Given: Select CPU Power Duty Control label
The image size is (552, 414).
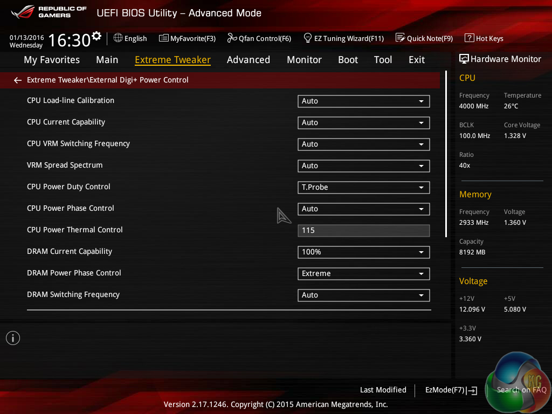Looking at the screenshot, I should click(68, 187).
